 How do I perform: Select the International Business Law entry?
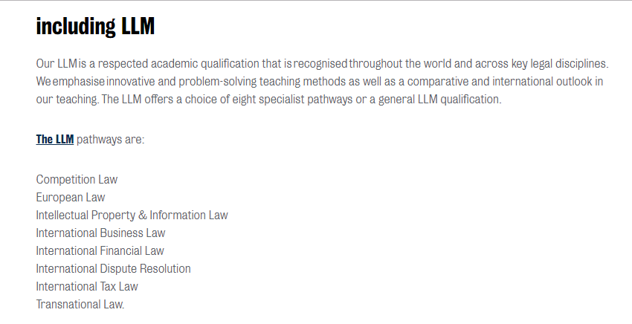(x=101, y=233)
